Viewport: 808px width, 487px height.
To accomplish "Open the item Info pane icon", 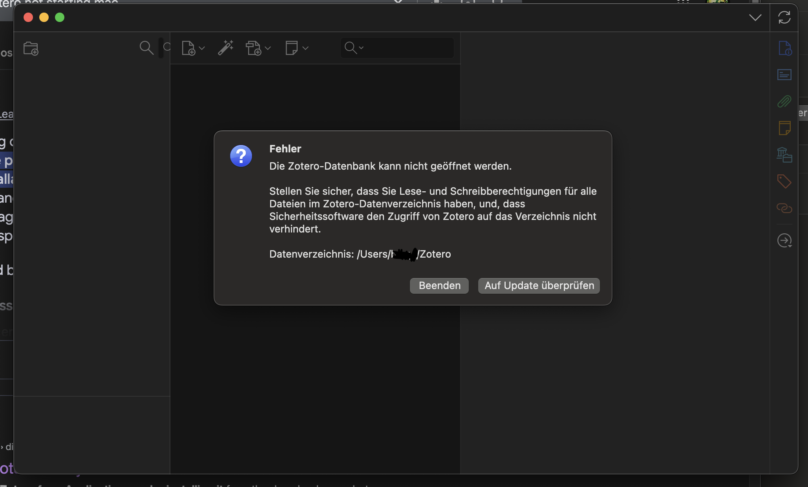I will tap(784, 48).
